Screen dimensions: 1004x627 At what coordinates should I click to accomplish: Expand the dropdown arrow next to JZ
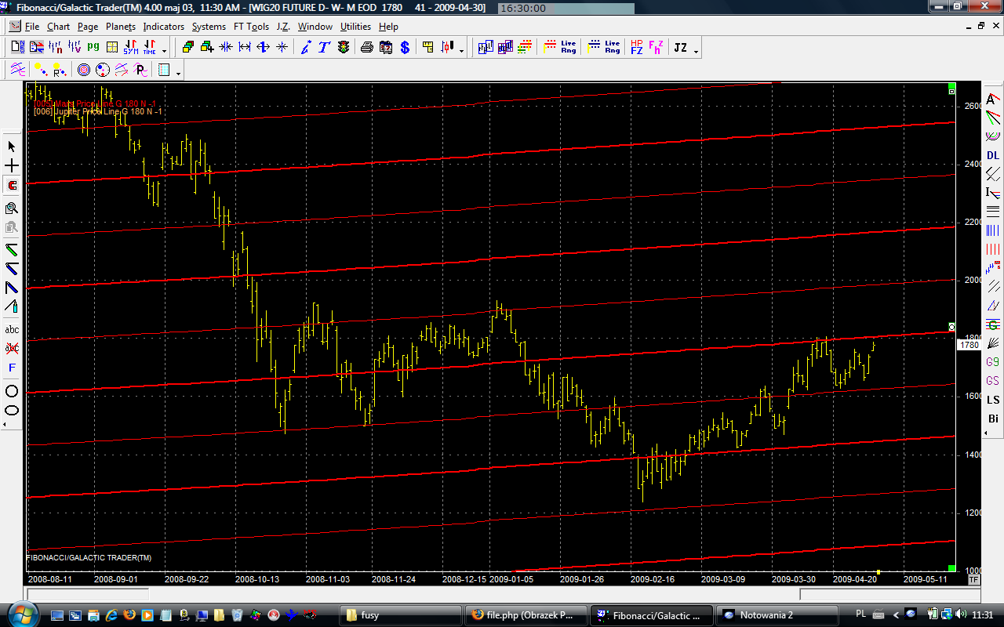click(696, 50)
